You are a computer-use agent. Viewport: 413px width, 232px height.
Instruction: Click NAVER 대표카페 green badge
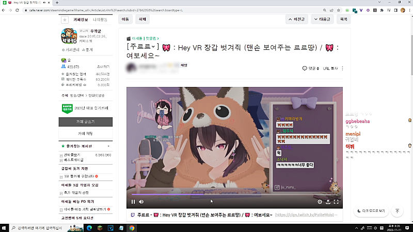point(67,108)
